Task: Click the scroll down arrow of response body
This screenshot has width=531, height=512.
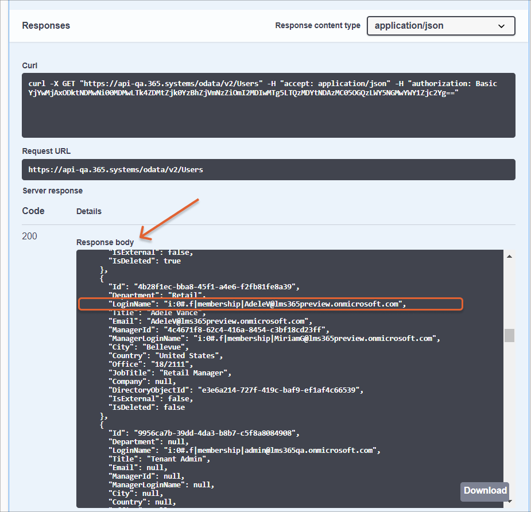Action: coord(509,501)
